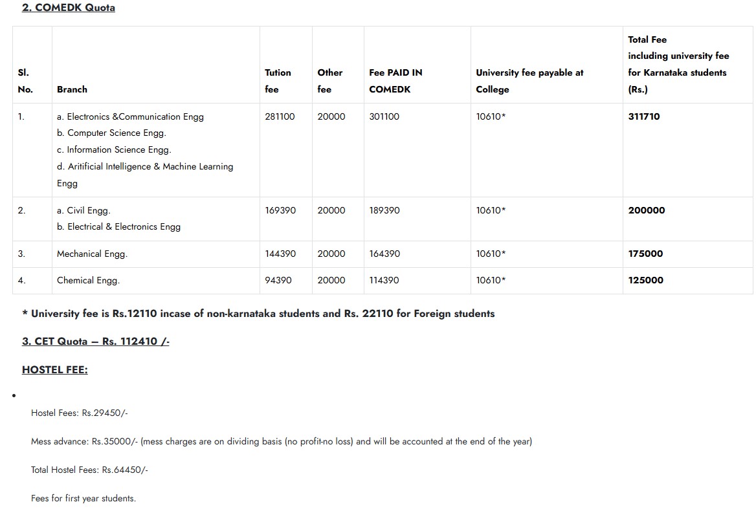Viewport: 756px width, 513px height.
Task: Click the total fee value 311710
Action: pyautogui.click(x=644, y=116)
